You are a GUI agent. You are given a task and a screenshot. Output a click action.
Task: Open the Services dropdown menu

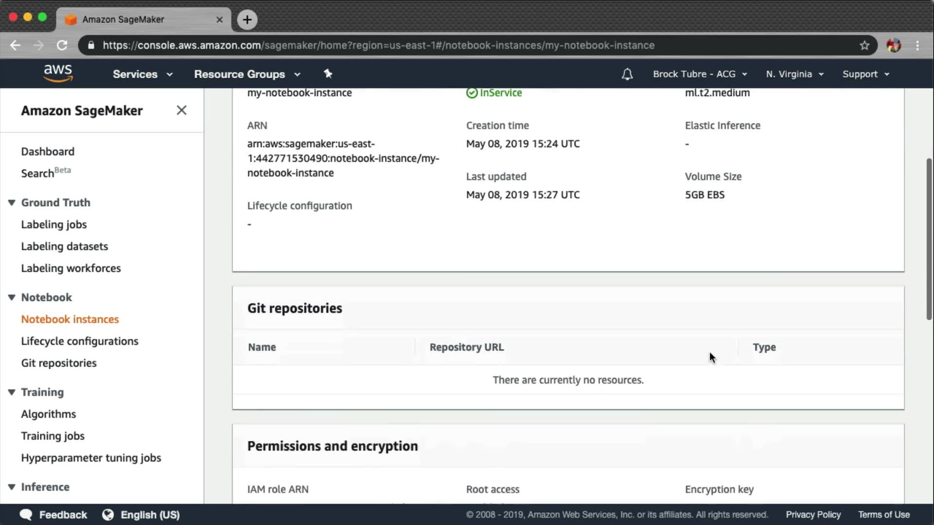143,74
